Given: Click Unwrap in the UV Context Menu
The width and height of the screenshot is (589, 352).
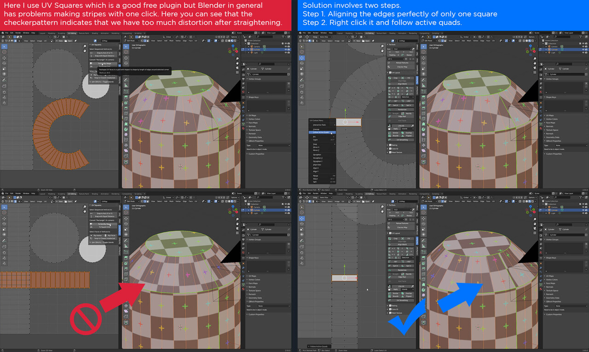Looking at the screenshot, I should click(316, 129).
